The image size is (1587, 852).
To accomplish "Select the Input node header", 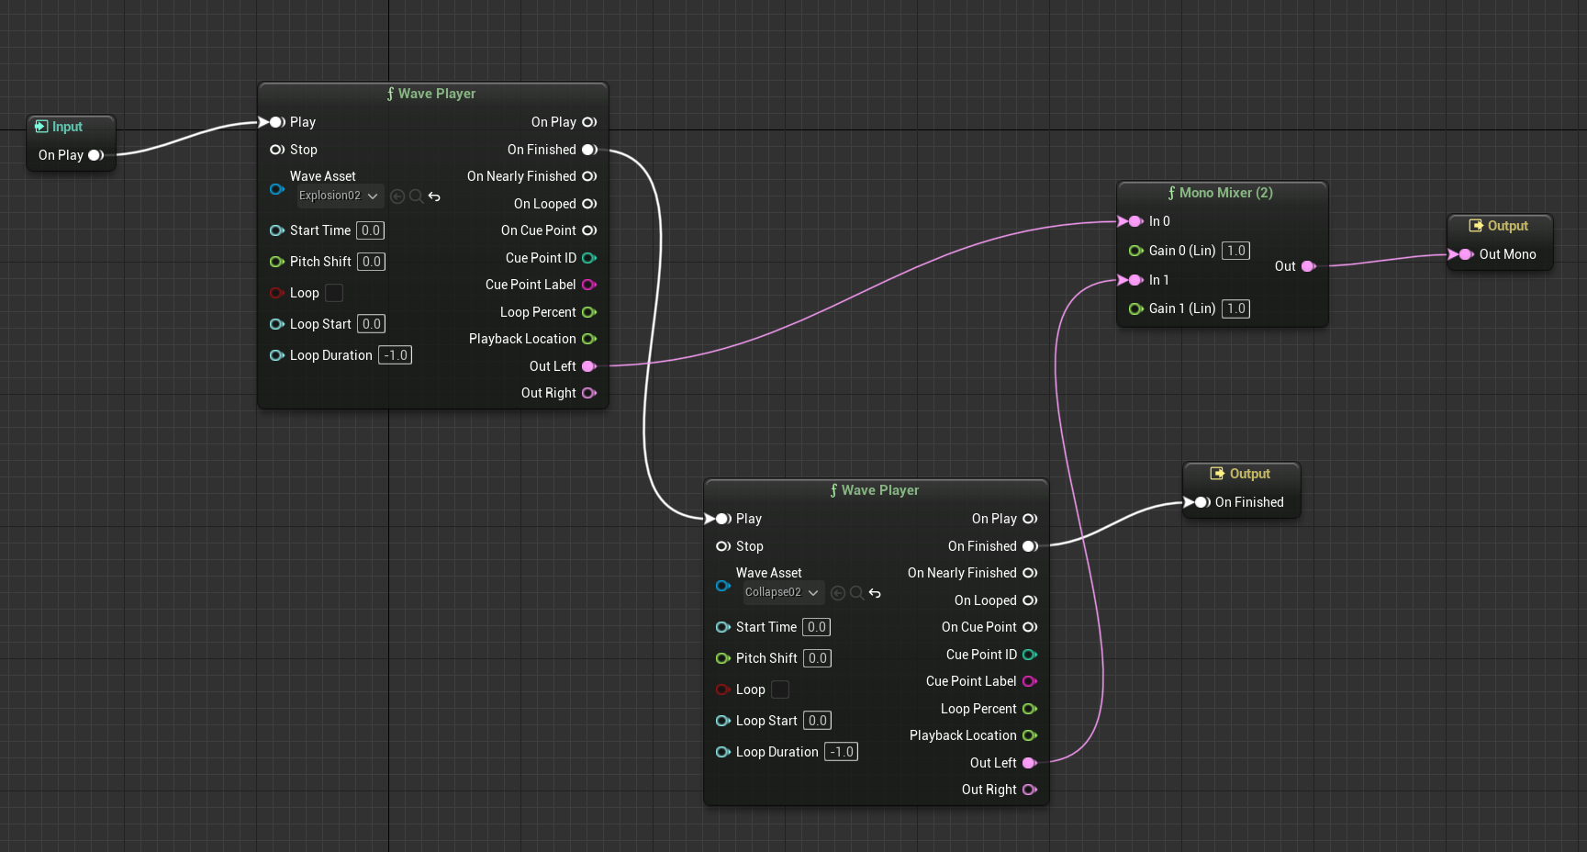I will click(x=67, y=127).
